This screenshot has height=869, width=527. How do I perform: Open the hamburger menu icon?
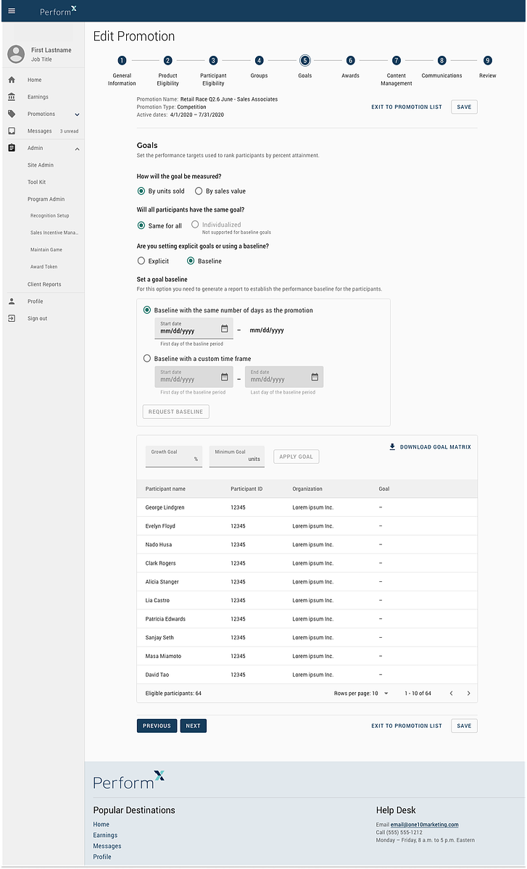point(12,11)
